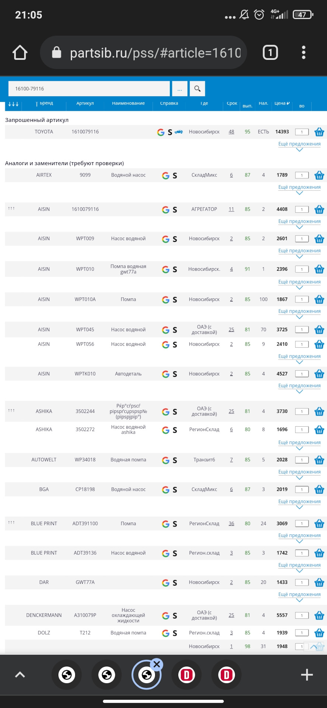
Task: Expand the bottom tab bar chevron
Action: (x=20, y=675)
